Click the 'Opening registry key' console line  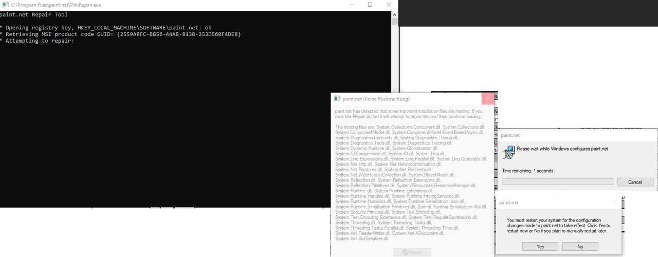click(106, 27)
